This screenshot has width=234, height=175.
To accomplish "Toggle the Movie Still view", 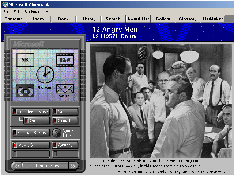I will click(x=31, y=145).
